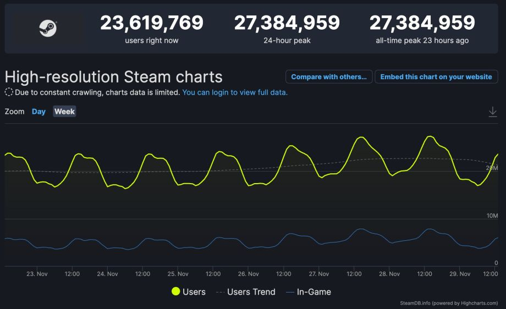This screenshot has height=309, width=506.
Task: Click the 23,619,769 users right now figure
Action: (151, 23)
